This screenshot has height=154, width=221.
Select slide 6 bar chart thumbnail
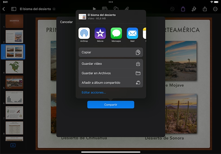coord(14,98)
